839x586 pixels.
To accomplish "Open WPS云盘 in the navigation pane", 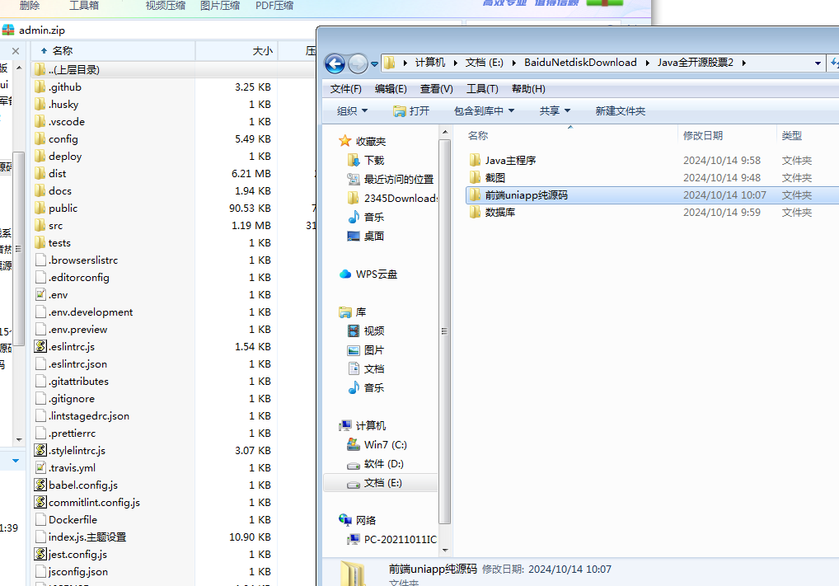I will coord(376,274).
